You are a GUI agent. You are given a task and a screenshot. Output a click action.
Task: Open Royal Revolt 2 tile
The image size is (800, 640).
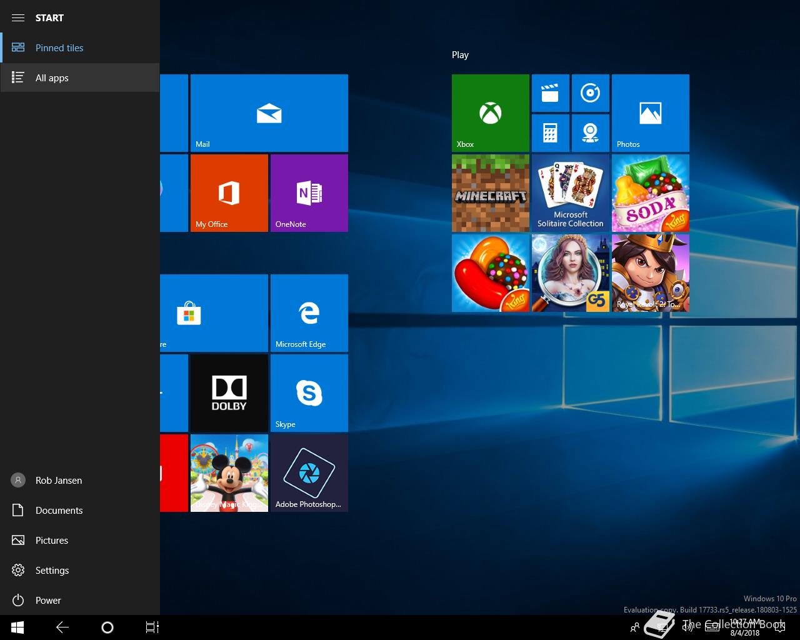(x=651, y=273)
